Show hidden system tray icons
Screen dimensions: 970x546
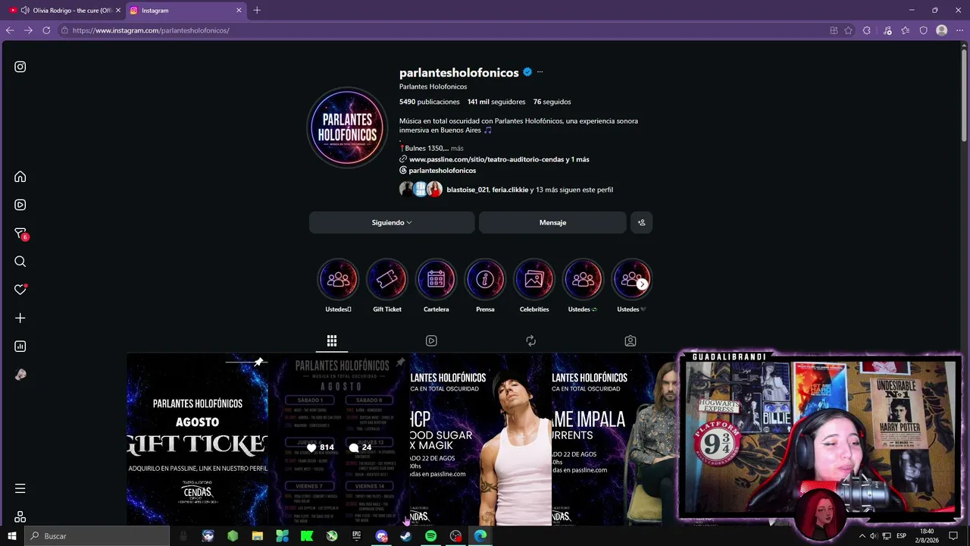coord(862,536)
